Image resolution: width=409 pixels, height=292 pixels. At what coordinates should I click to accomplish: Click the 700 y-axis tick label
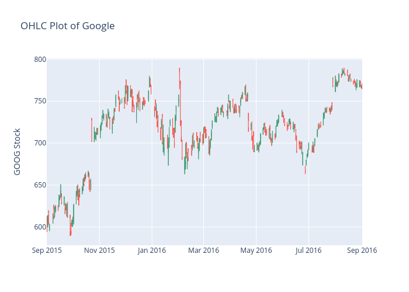tap(40, 143)
